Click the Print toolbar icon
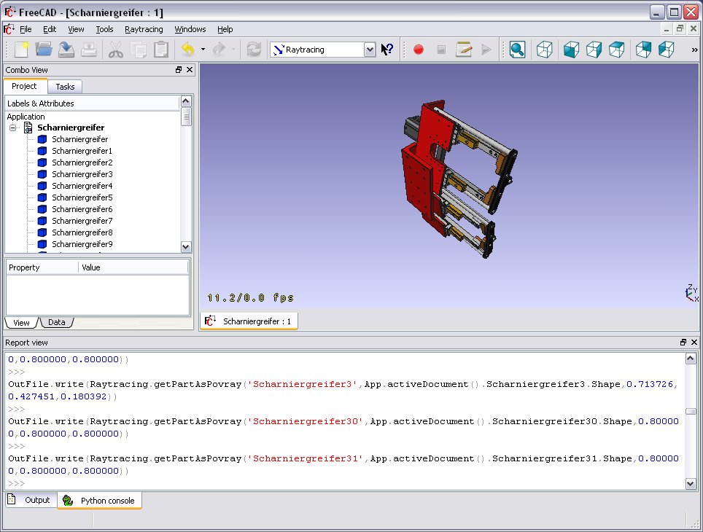This screenshot has width=703, height=532. 89,50
